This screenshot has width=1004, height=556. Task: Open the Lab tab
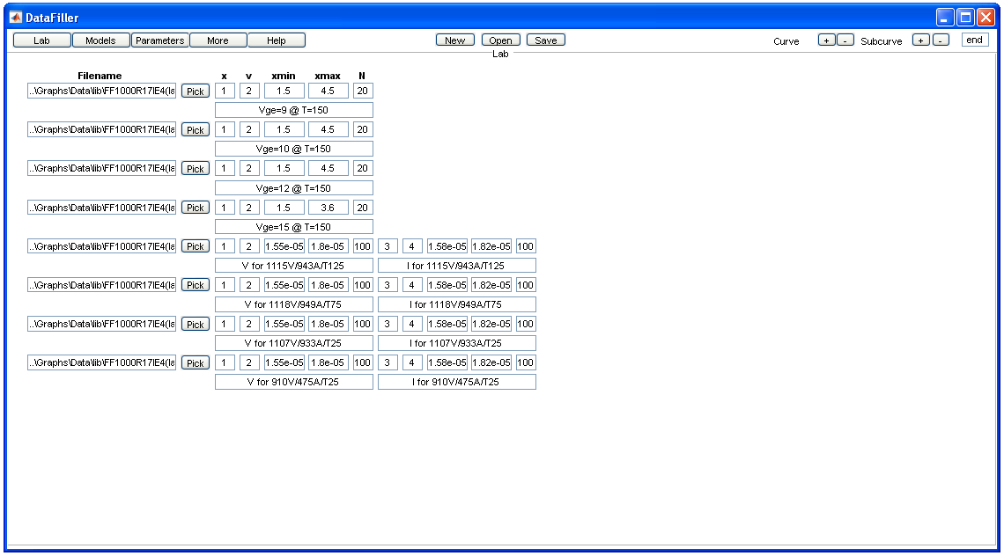(42, 40)
